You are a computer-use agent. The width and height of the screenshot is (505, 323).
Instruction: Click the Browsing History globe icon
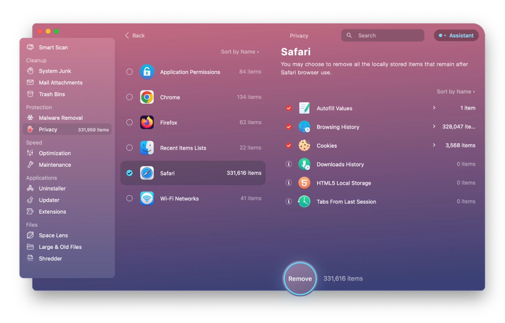304,127
